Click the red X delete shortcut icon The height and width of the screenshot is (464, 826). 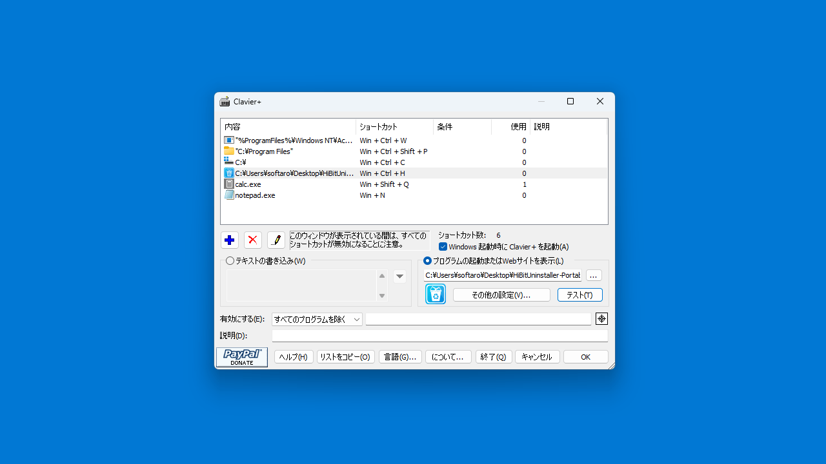click(x=253, y=240)
